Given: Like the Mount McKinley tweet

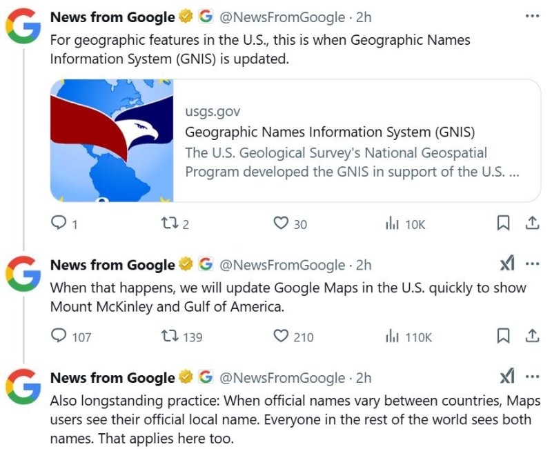Looking at the screenshot, I should pyautogui.click(x=281, y=336).
